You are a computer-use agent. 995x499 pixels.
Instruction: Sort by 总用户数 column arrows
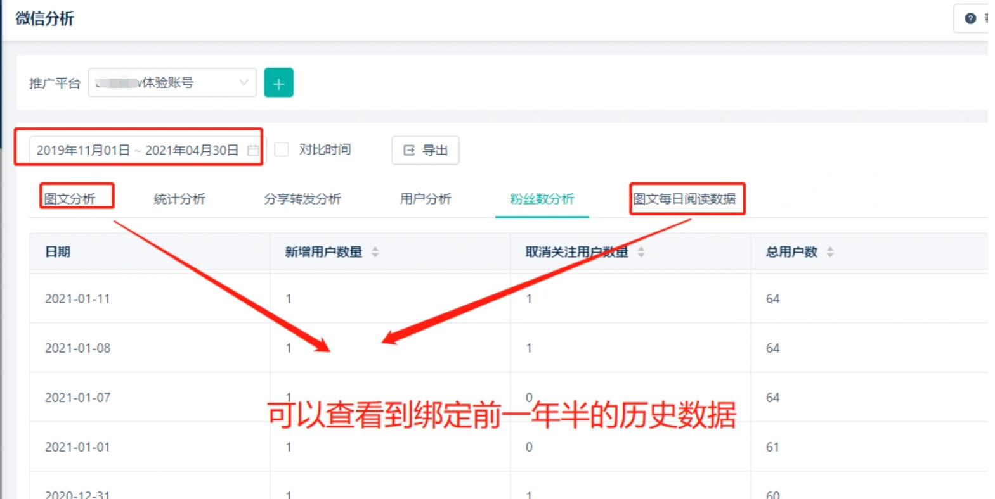[830, 252]
